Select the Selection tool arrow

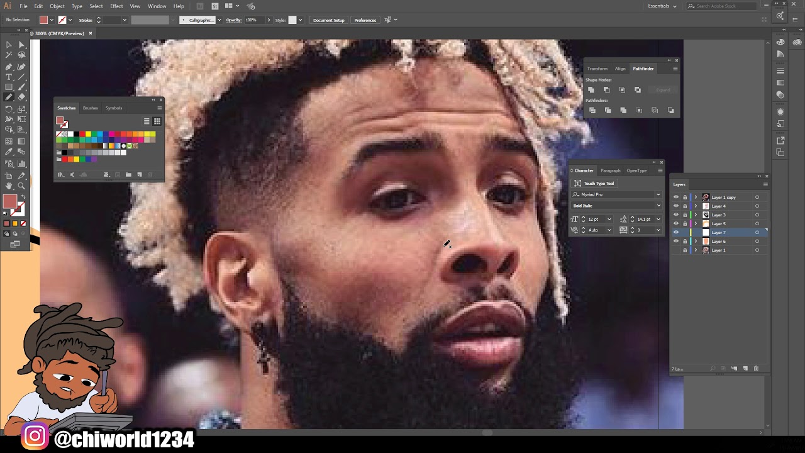pos(9,45)
